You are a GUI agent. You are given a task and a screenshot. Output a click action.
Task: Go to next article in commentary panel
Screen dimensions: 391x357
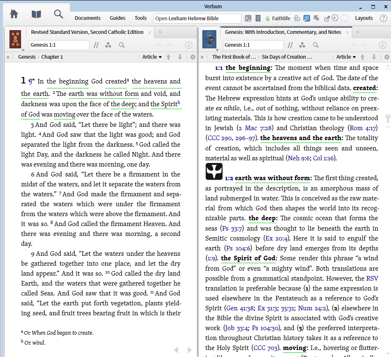(374, 57)
